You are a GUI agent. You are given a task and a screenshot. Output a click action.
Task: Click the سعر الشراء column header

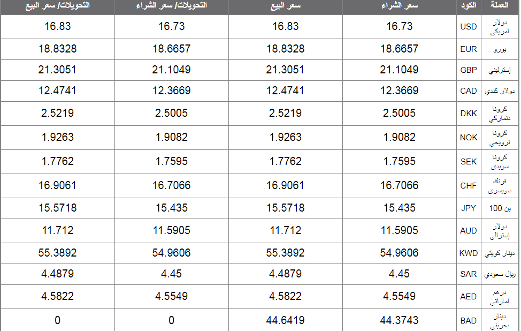[x=400, y=5]
